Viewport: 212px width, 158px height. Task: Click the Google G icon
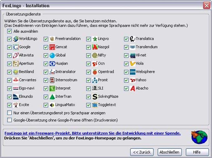(x=16, y=47)
